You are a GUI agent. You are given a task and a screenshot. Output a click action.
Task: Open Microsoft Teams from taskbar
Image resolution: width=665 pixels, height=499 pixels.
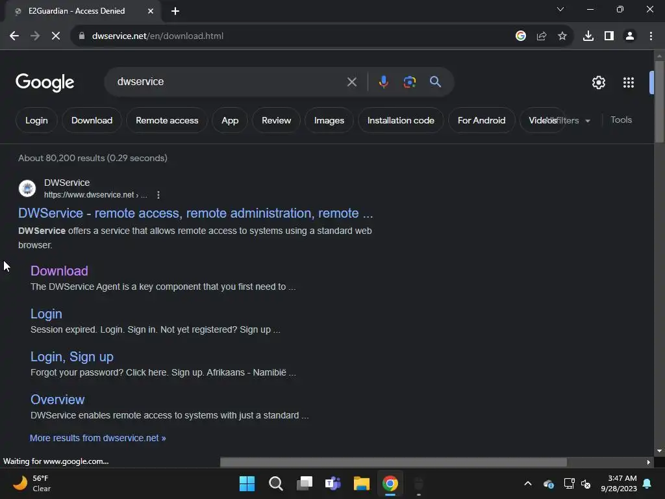tap(333, 483)
